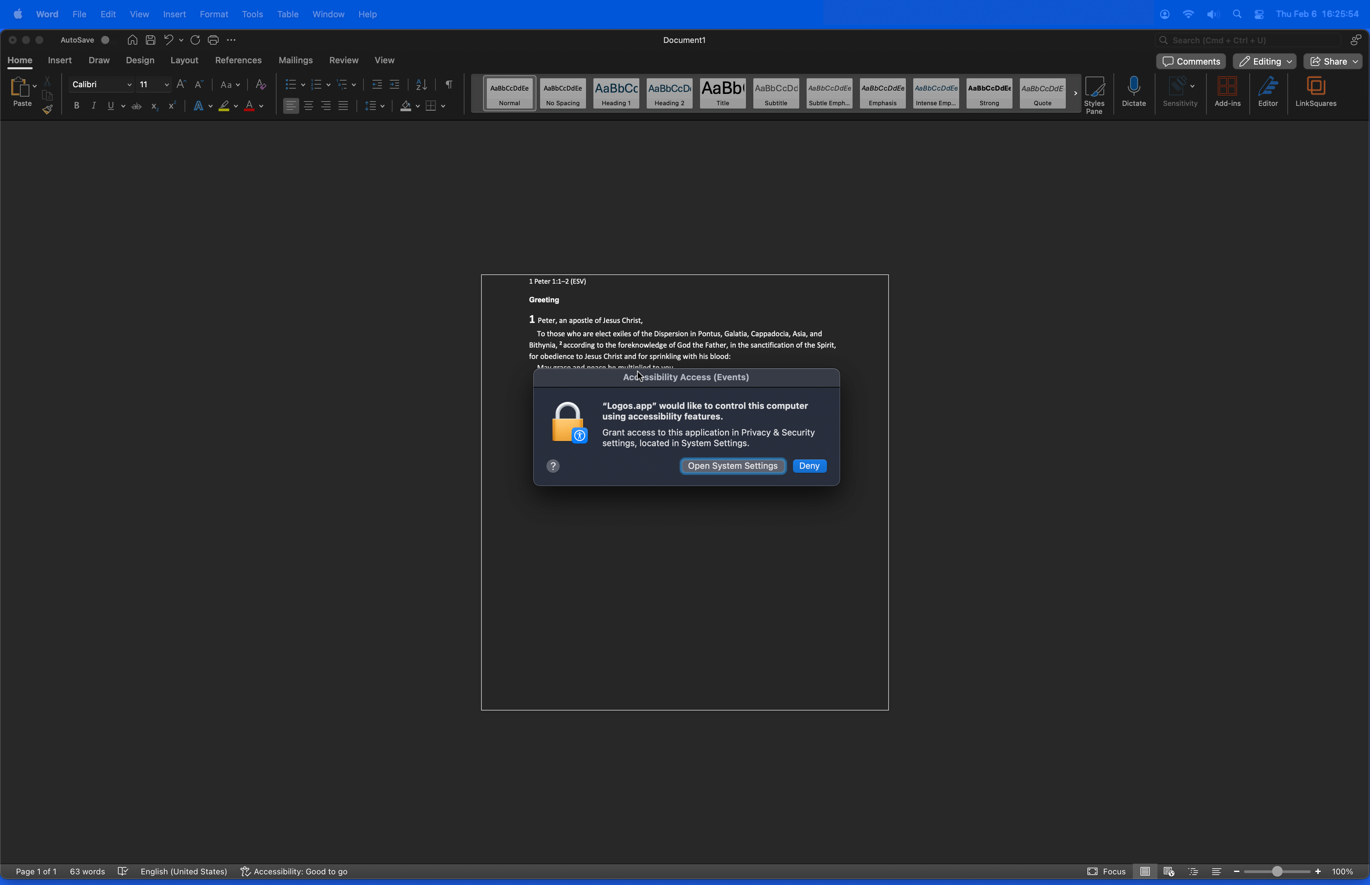The width and height of the screenshot is (1370, 885).
Task: Click the Increase Indent icon
Action: pos(394,85)
